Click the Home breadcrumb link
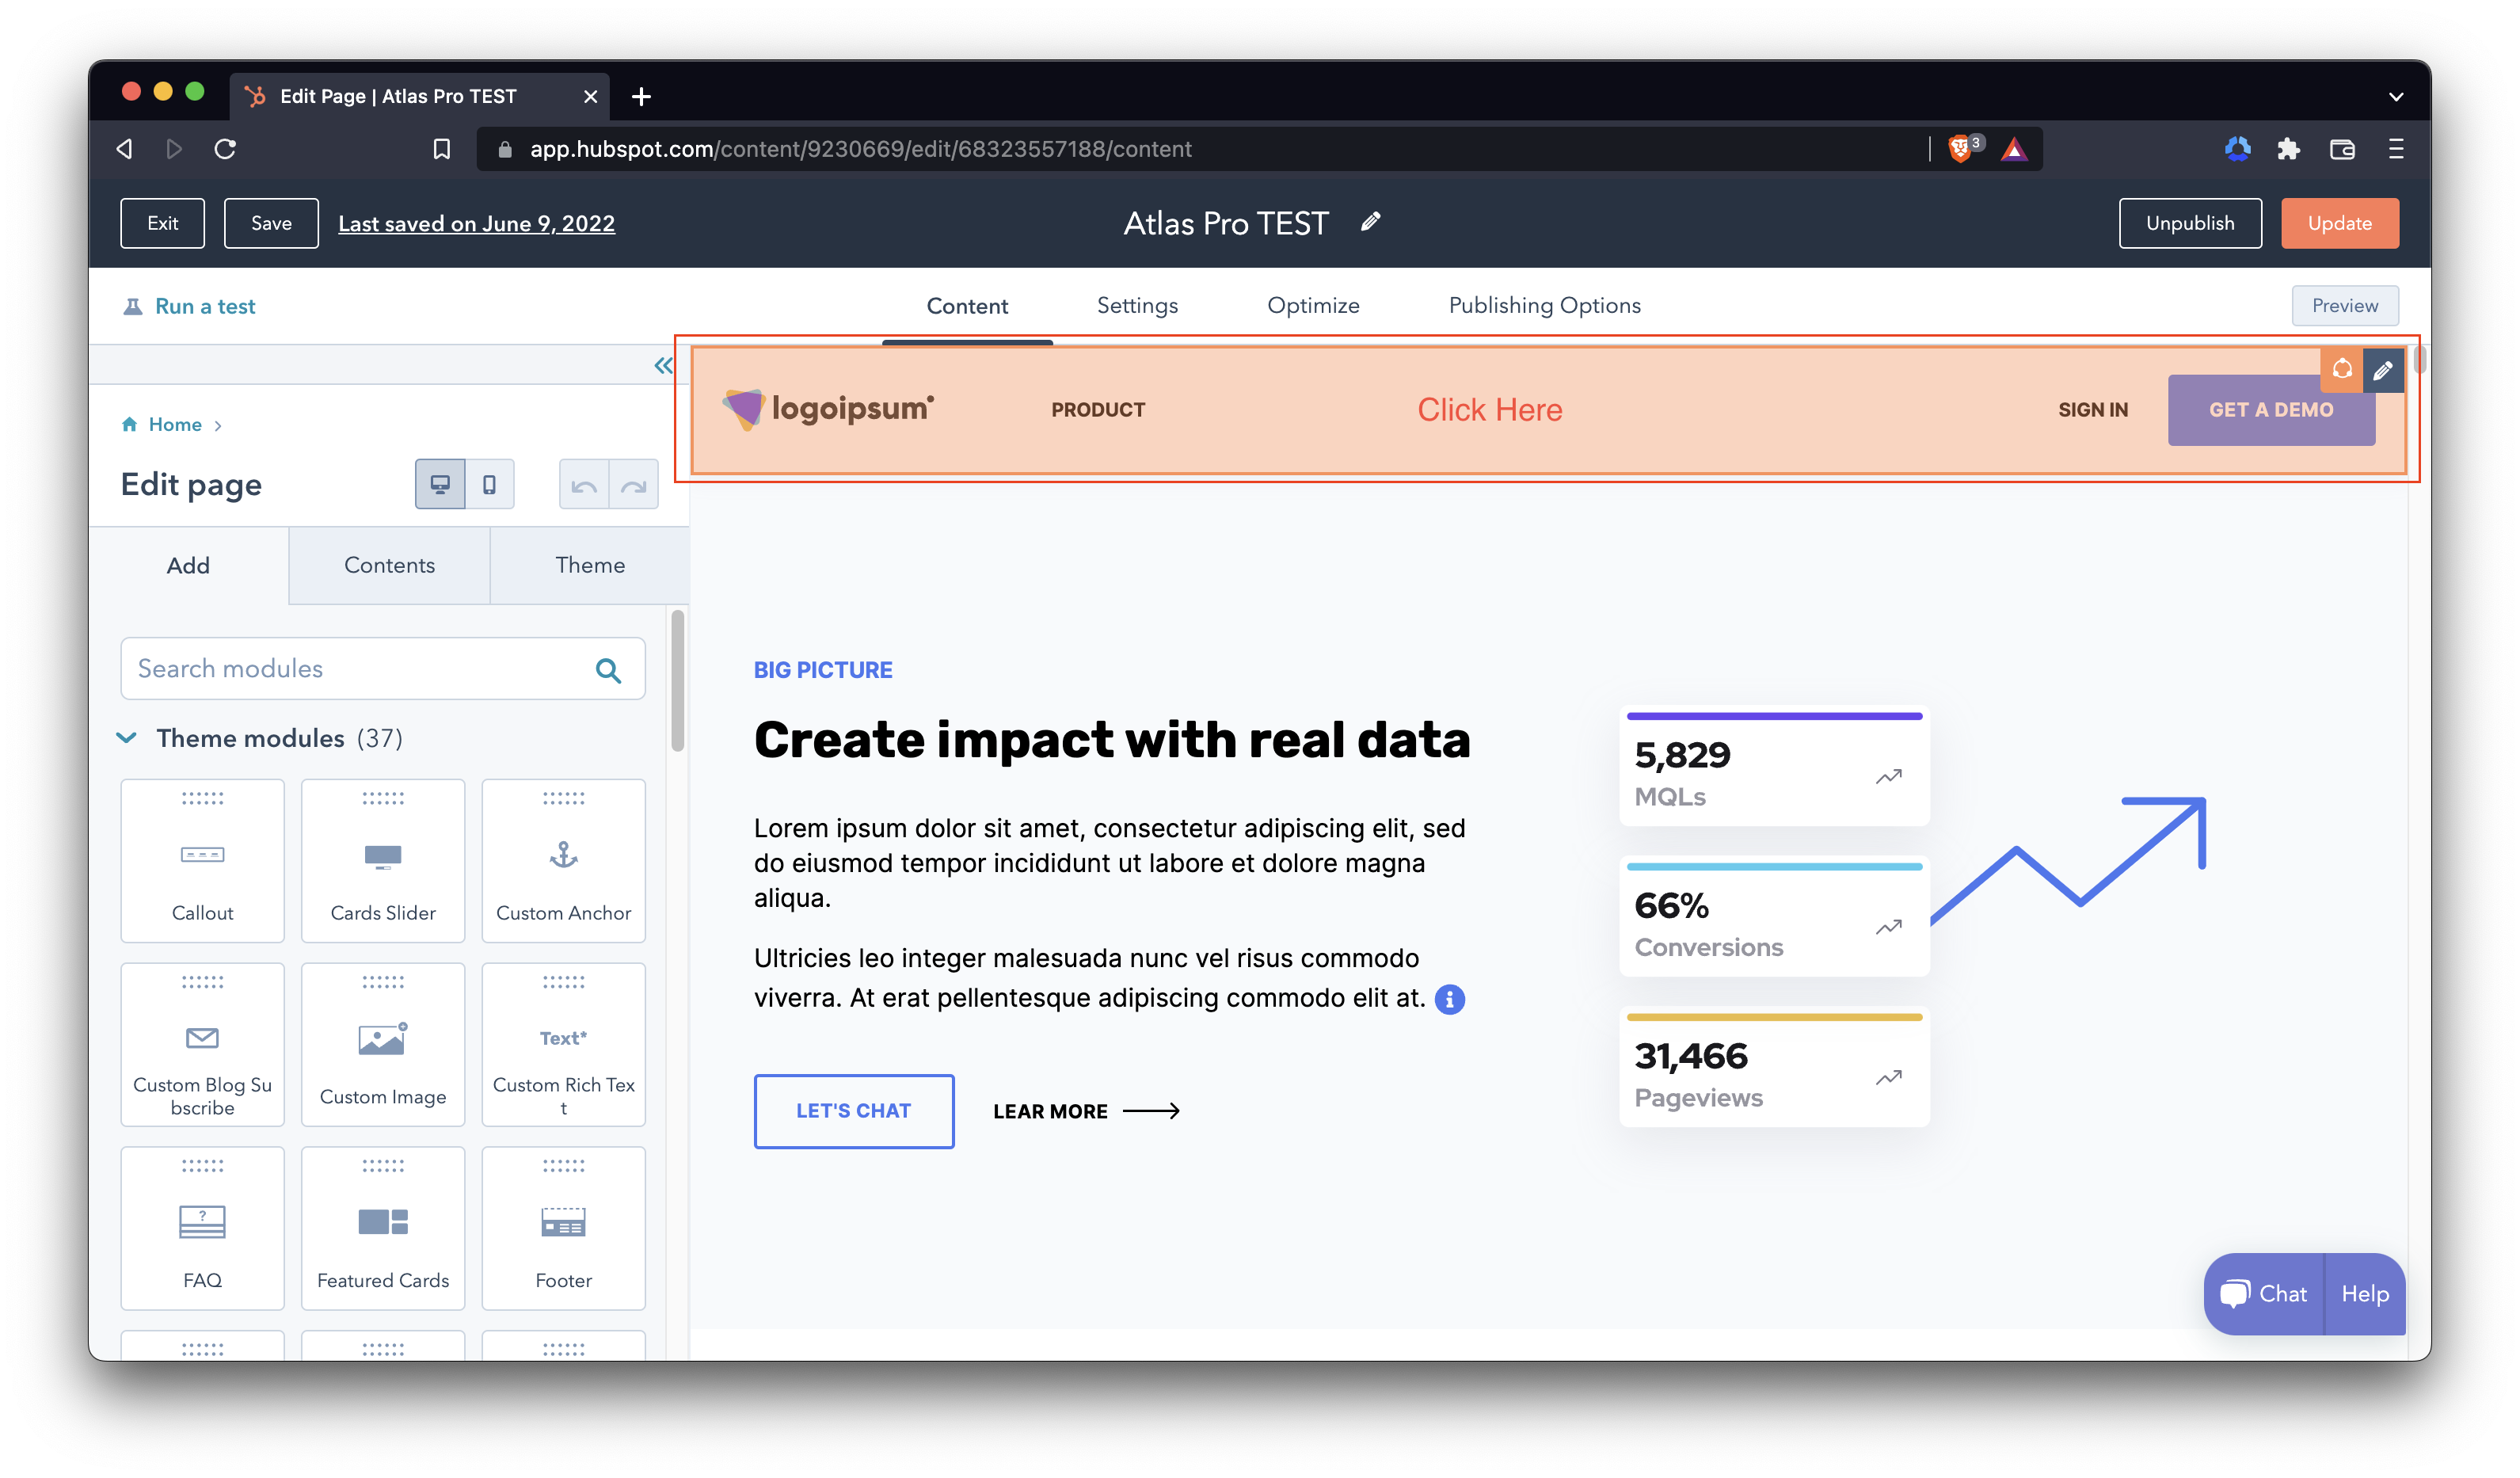 tap(175, 424)
